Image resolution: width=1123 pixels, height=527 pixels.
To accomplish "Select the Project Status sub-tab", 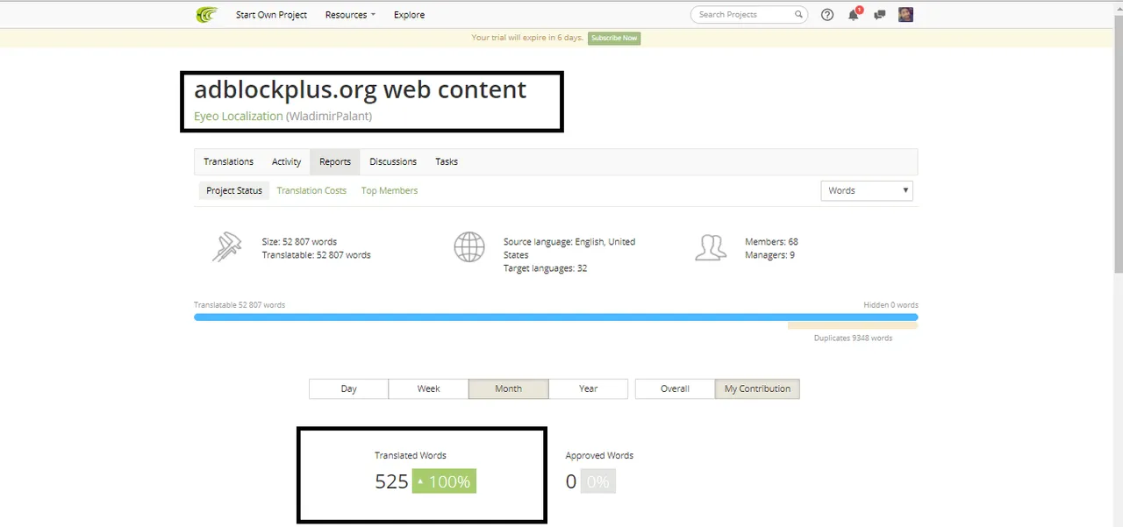I will click(234, 190).
